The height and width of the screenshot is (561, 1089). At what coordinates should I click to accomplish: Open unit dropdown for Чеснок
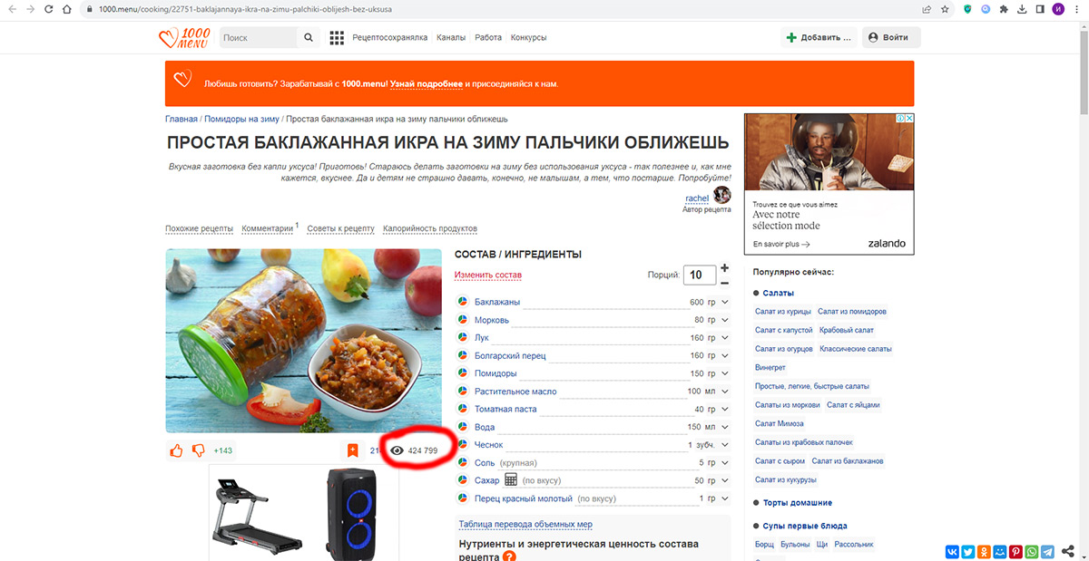(724, 445)
